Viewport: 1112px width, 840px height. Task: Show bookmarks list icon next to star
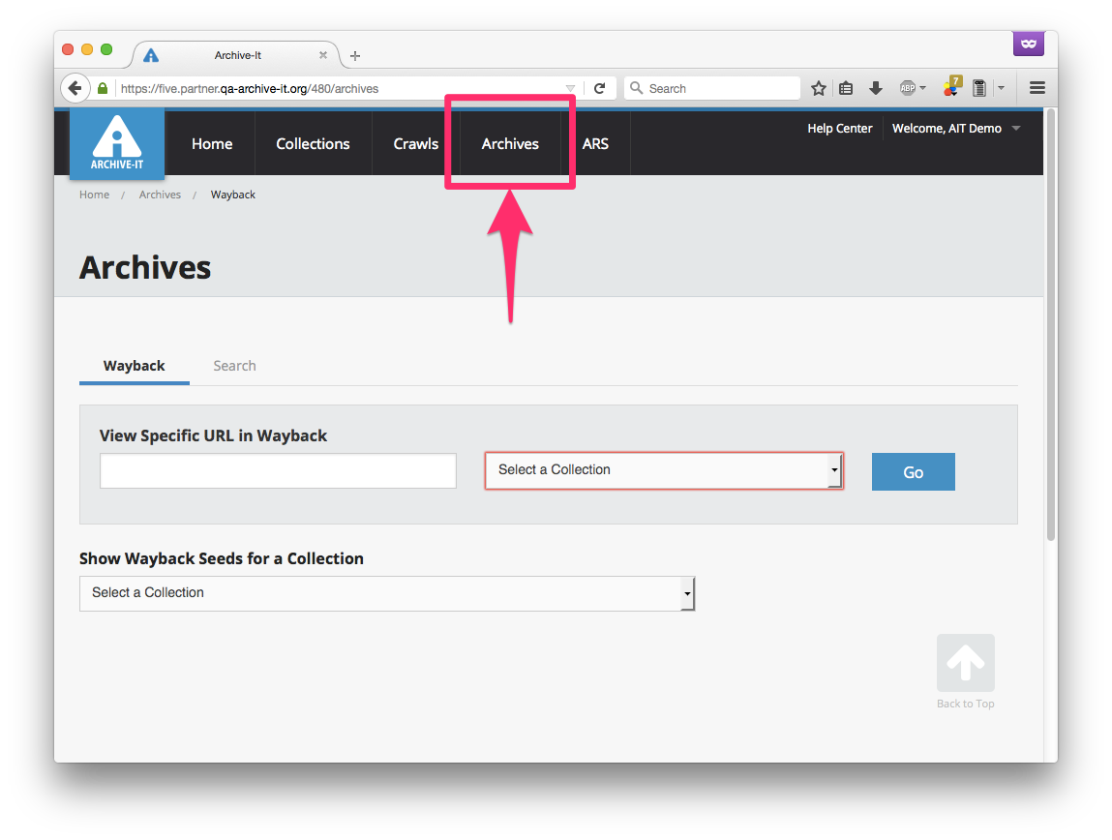pyautogui.click(x=846, y=88)
